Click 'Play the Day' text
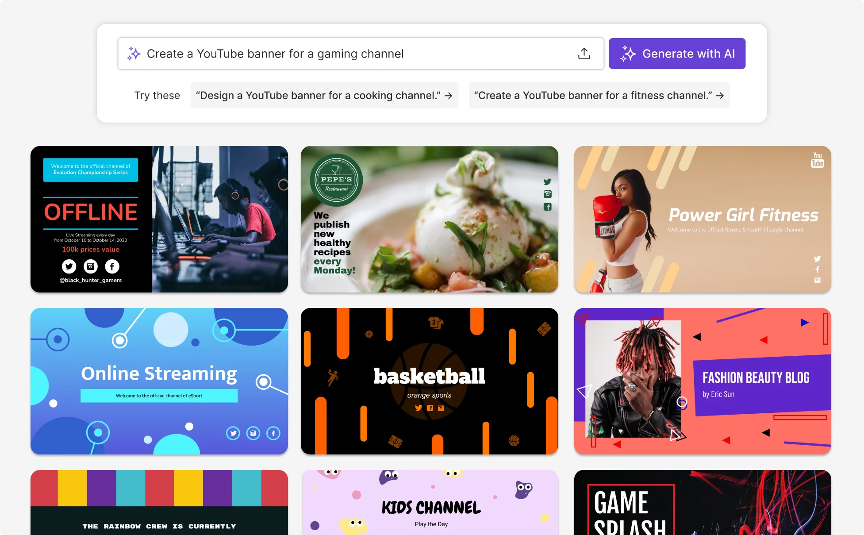 click(431, 524)
